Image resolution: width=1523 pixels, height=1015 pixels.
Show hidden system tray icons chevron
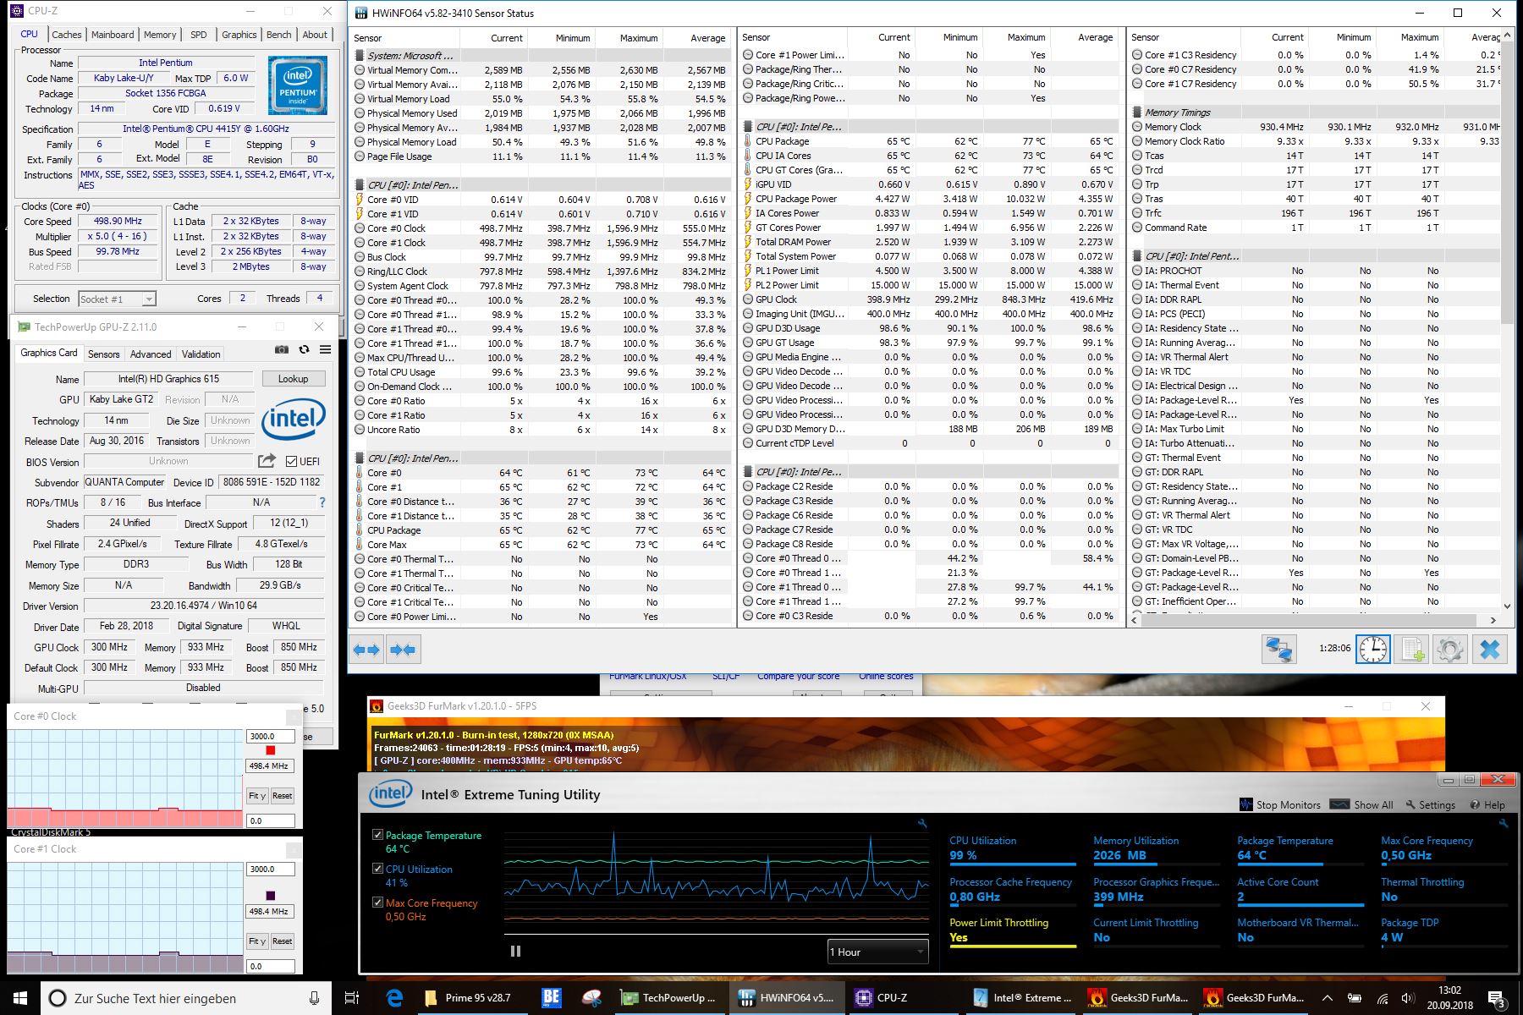click(x=1328, y=998)
